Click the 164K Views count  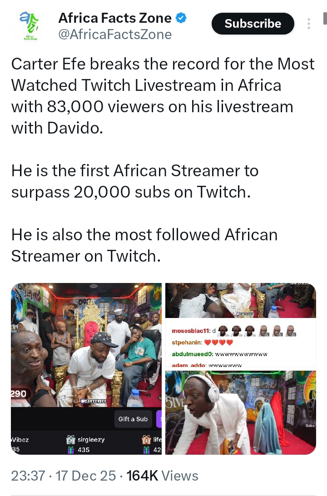[x=163, y=476]
